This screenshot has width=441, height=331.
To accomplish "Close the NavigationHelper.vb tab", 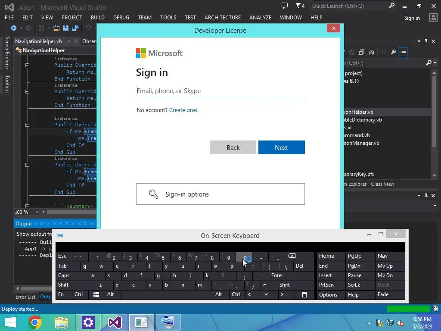I will 76,41.
